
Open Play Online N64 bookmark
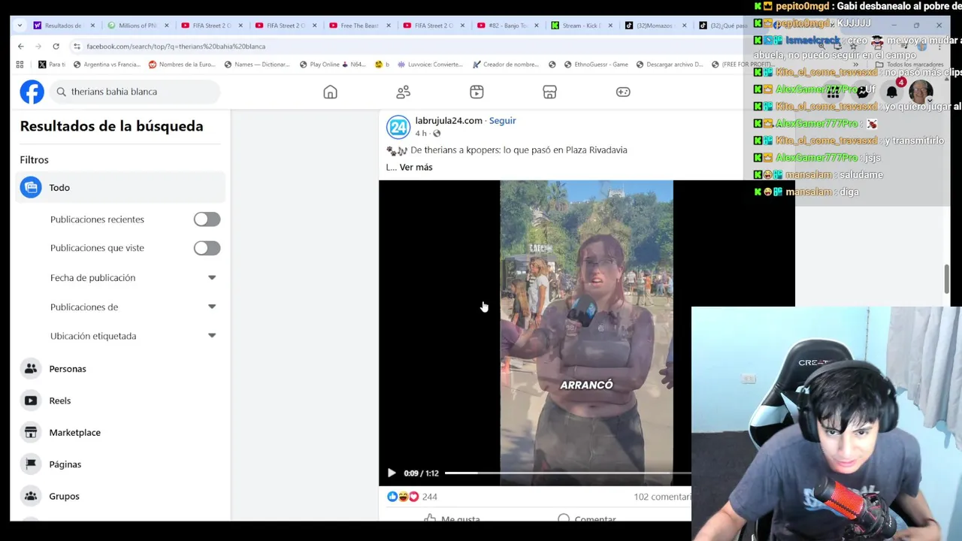click(x=331, y=65)
